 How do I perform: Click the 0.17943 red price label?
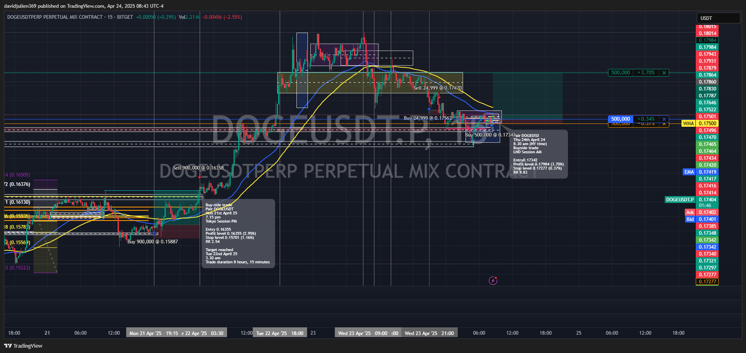tap(707, 54)
